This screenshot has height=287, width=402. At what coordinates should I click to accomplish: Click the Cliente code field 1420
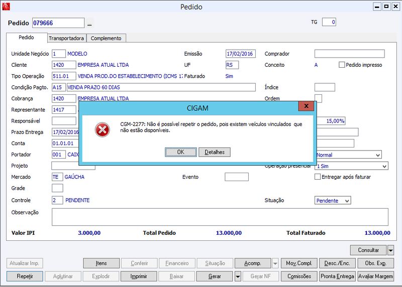point(64,65)
